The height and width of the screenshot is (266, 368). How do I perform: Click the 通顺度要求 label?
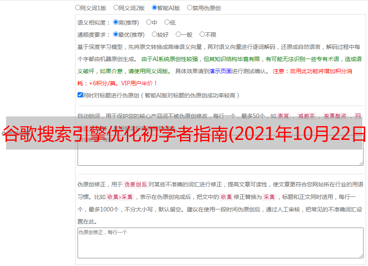click(x=94, y=35)
